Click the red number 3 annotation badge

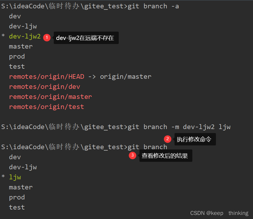[x=133, y=155]
